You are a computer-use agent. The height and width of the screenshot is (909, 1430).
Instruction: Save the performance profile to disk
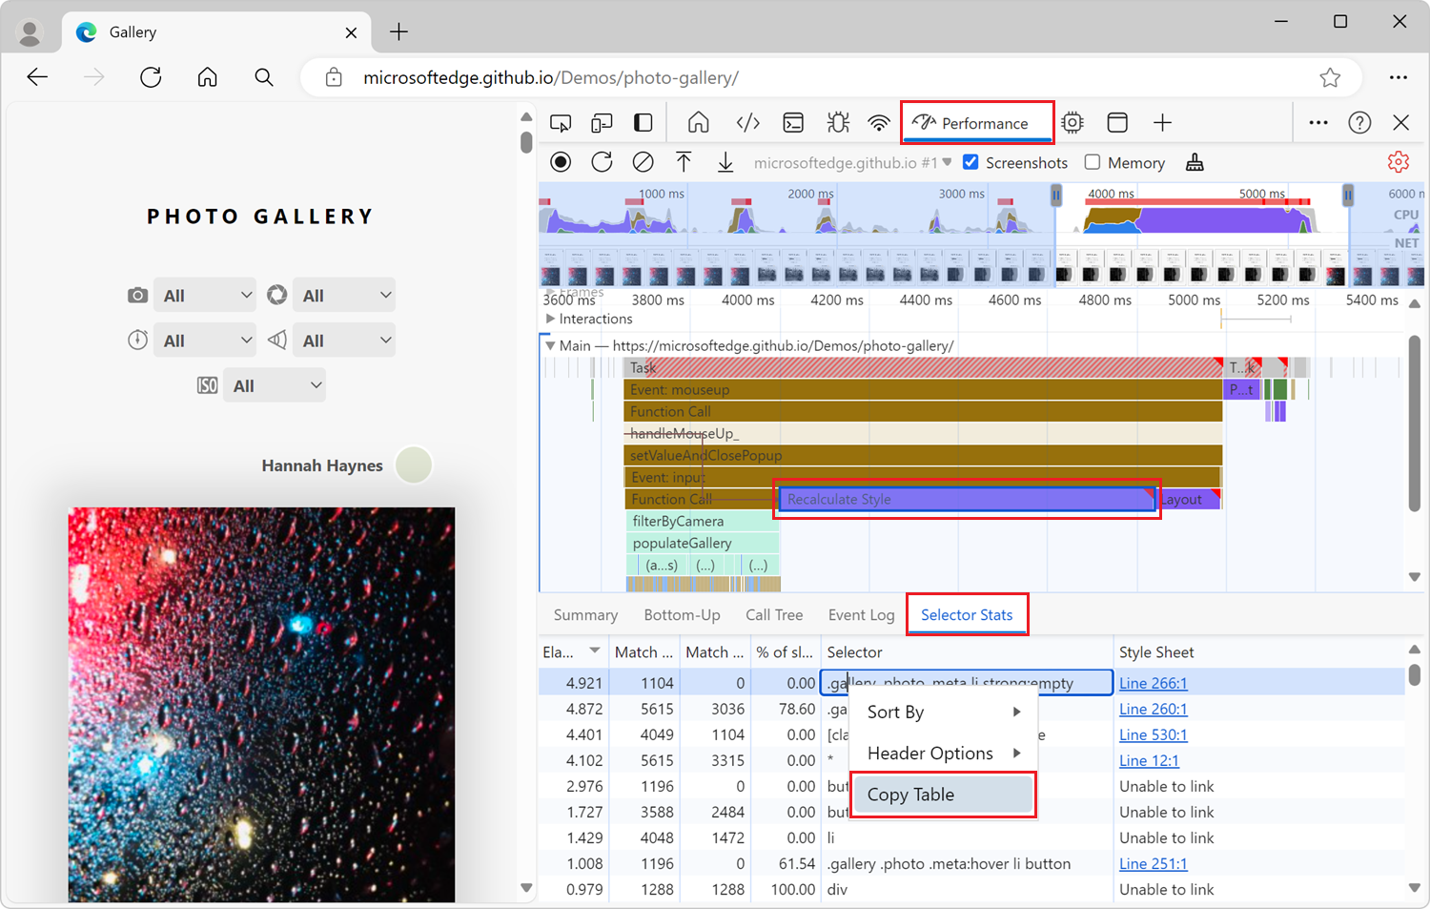725,162
